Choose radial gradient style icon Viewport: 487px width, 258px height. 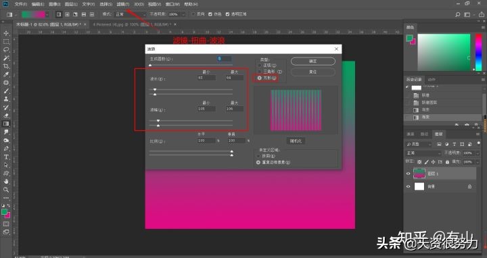pos(67,14)
